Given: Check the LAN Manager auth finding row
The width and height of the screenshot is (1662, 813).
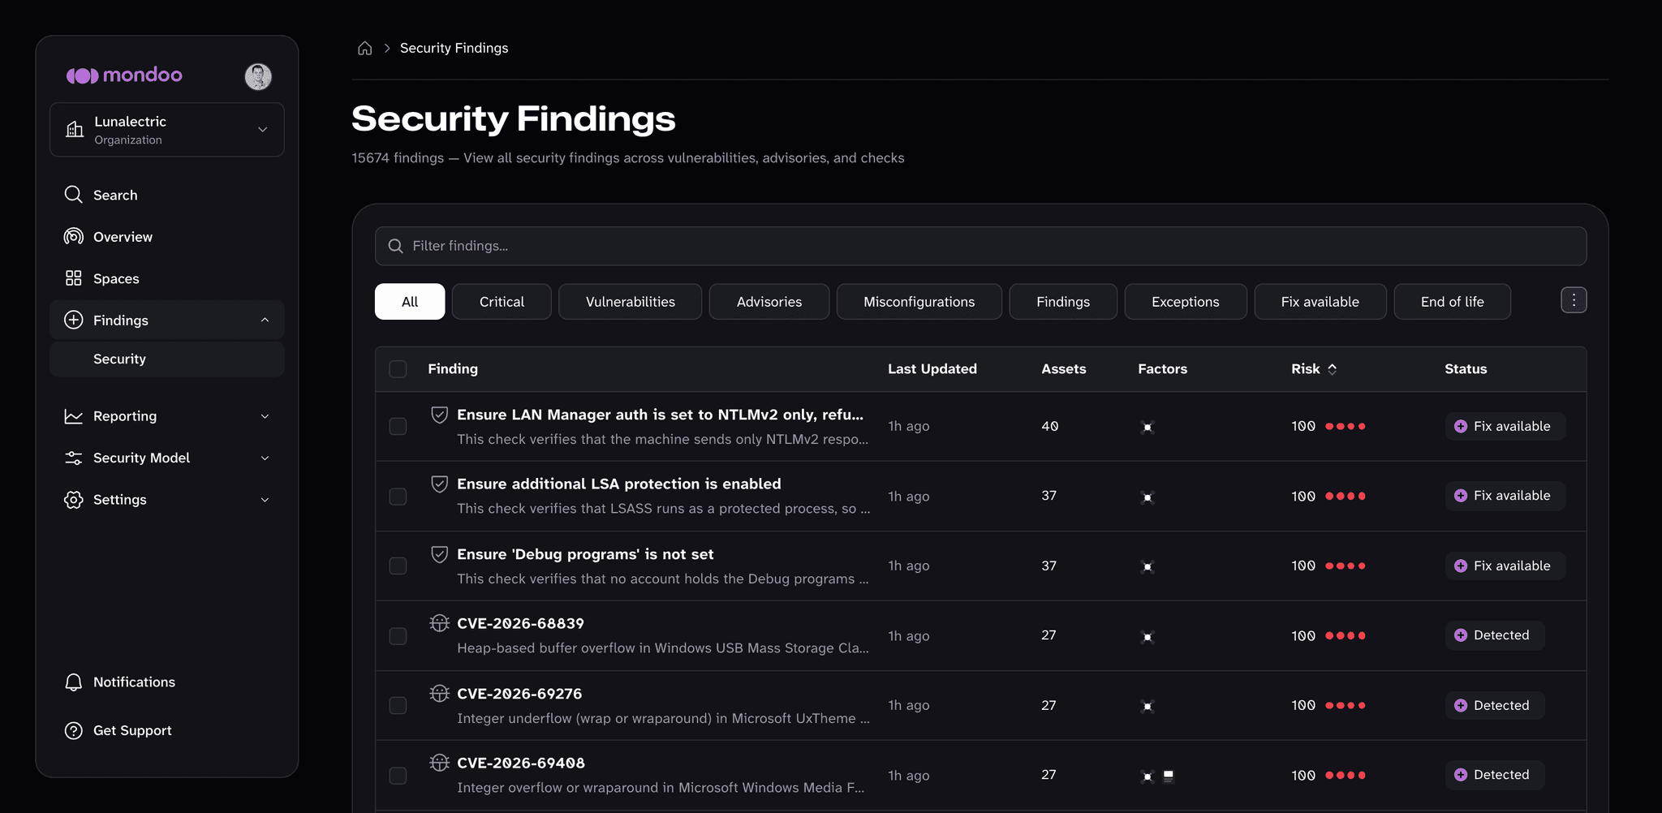Looking at the screenshot, I should coord(398,426).
